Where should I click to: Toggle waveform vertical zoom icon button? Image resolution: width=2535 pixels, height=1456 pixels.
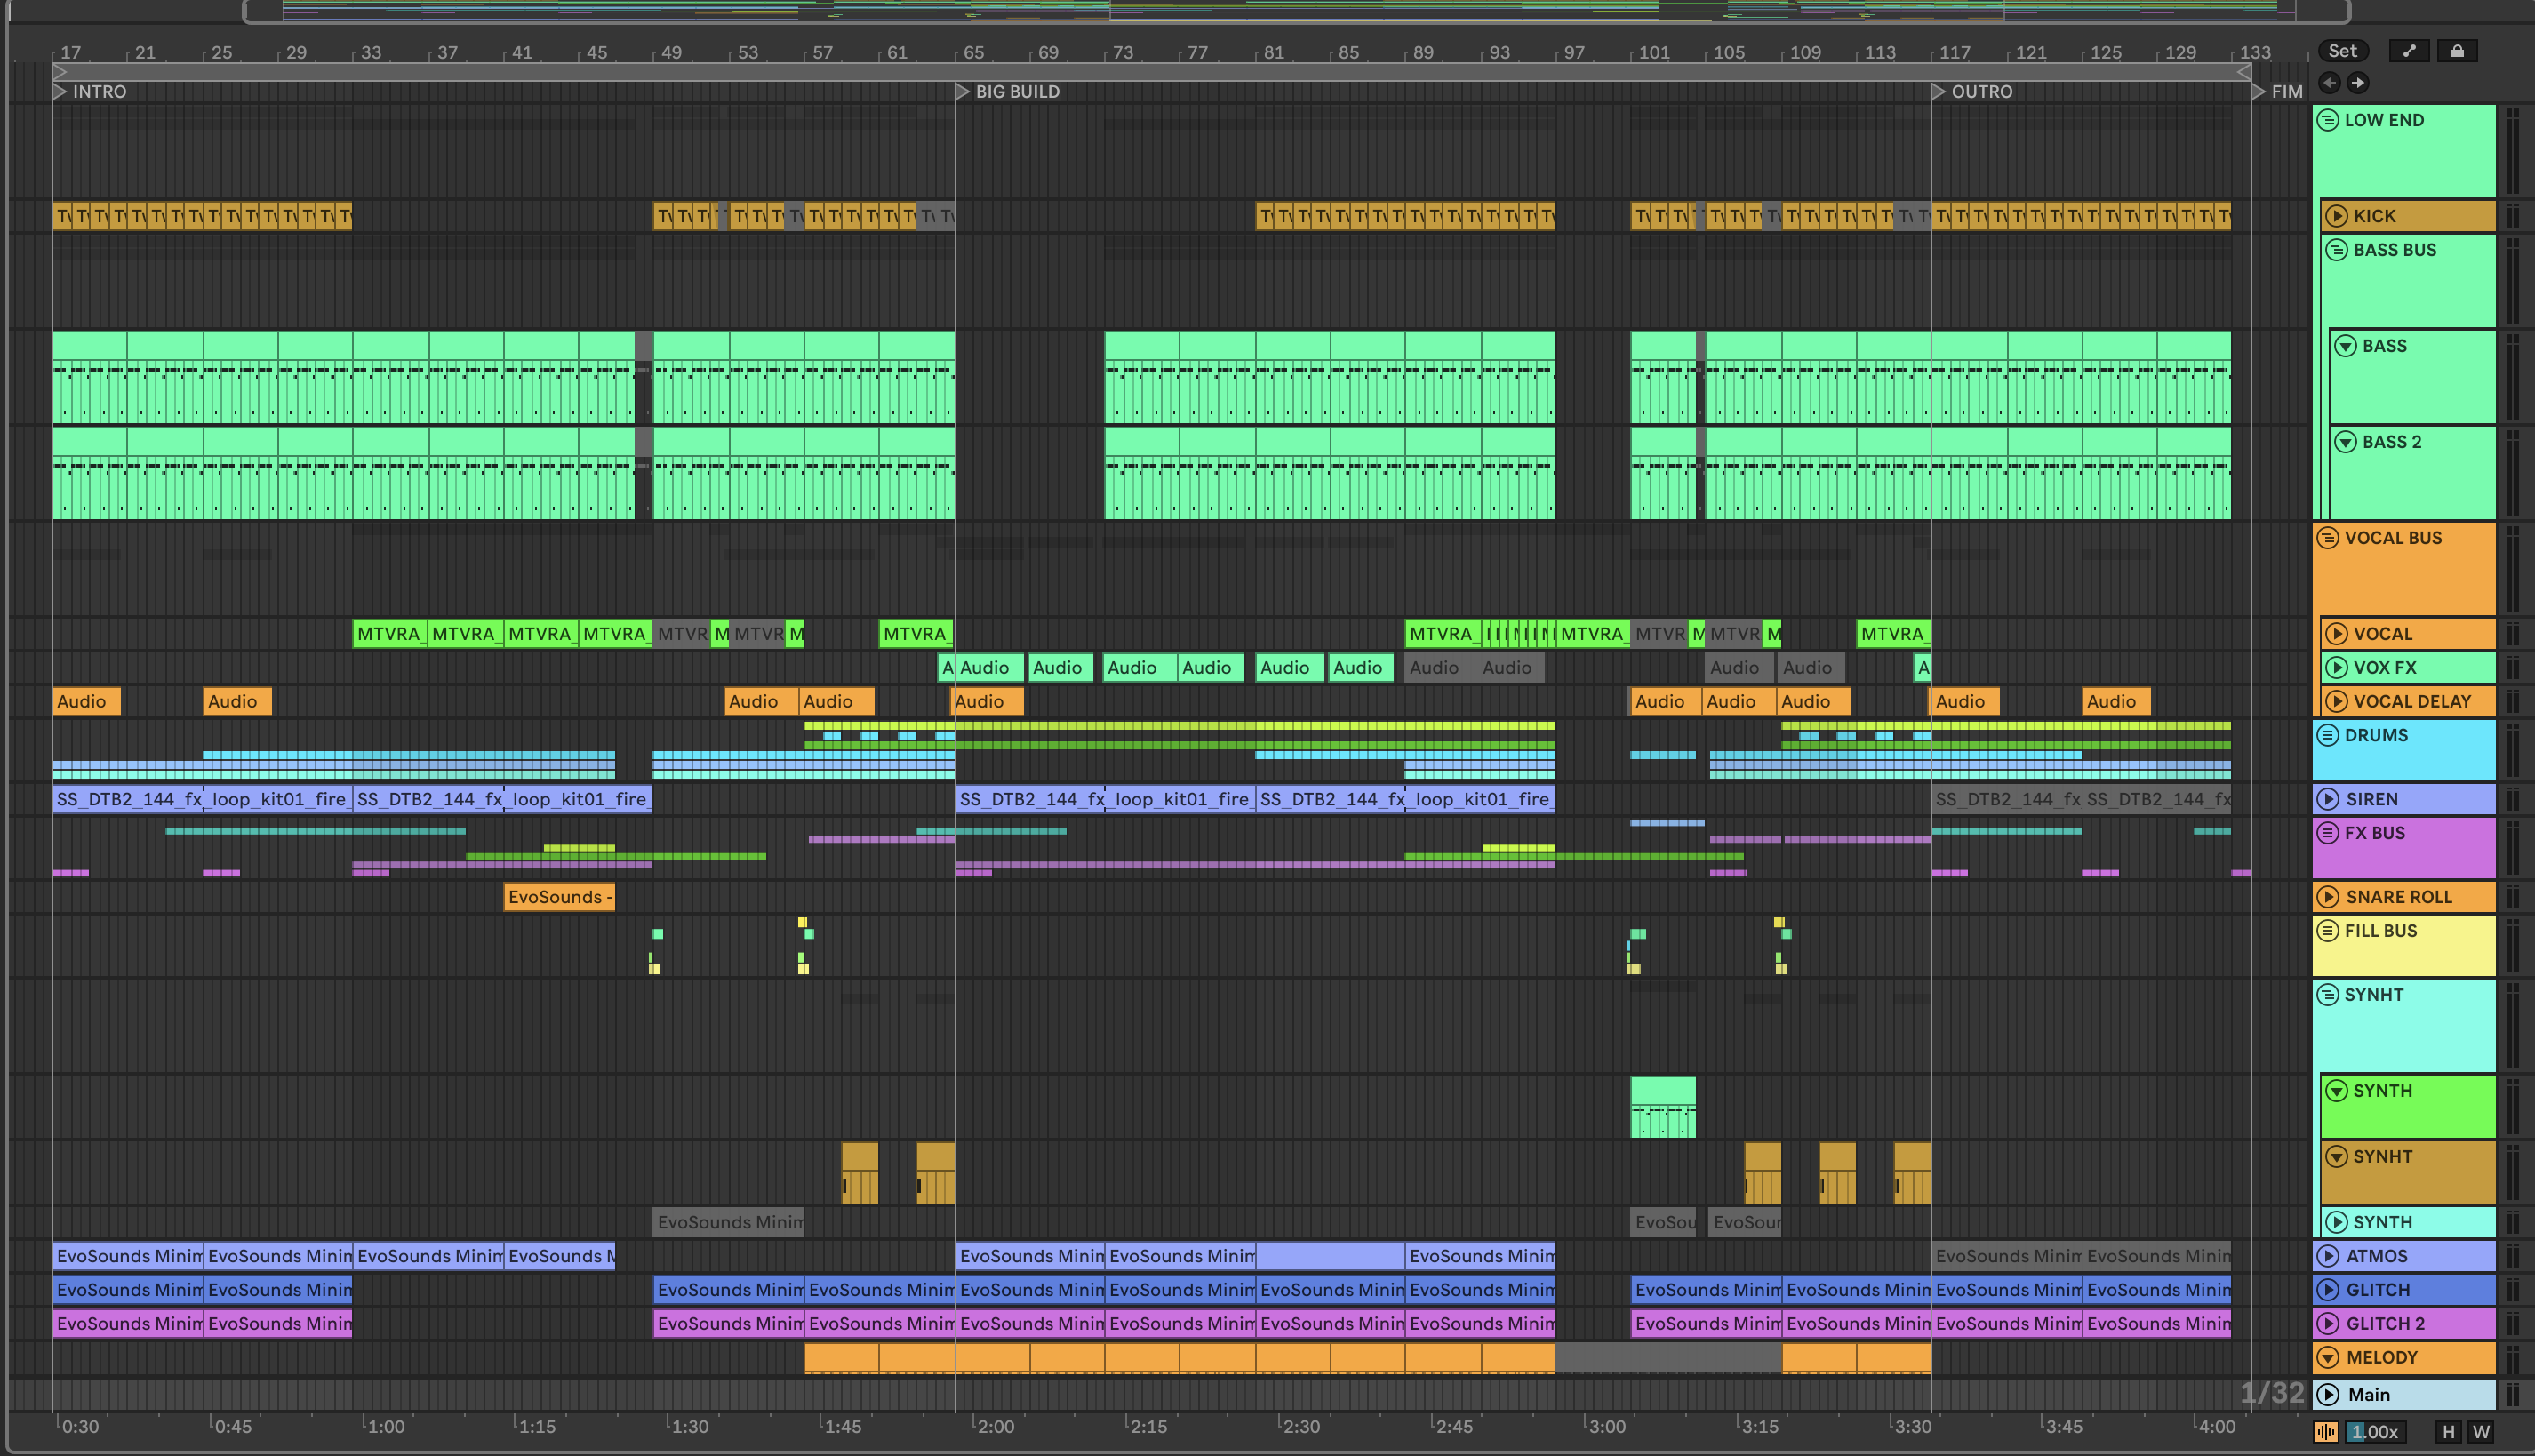point(2326,1431)
